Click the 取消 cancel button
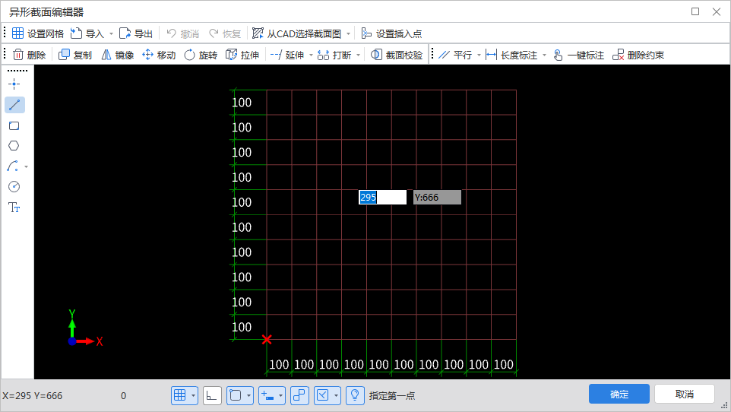Viewport: 731px width, 412px height. [x=685, y=395]
